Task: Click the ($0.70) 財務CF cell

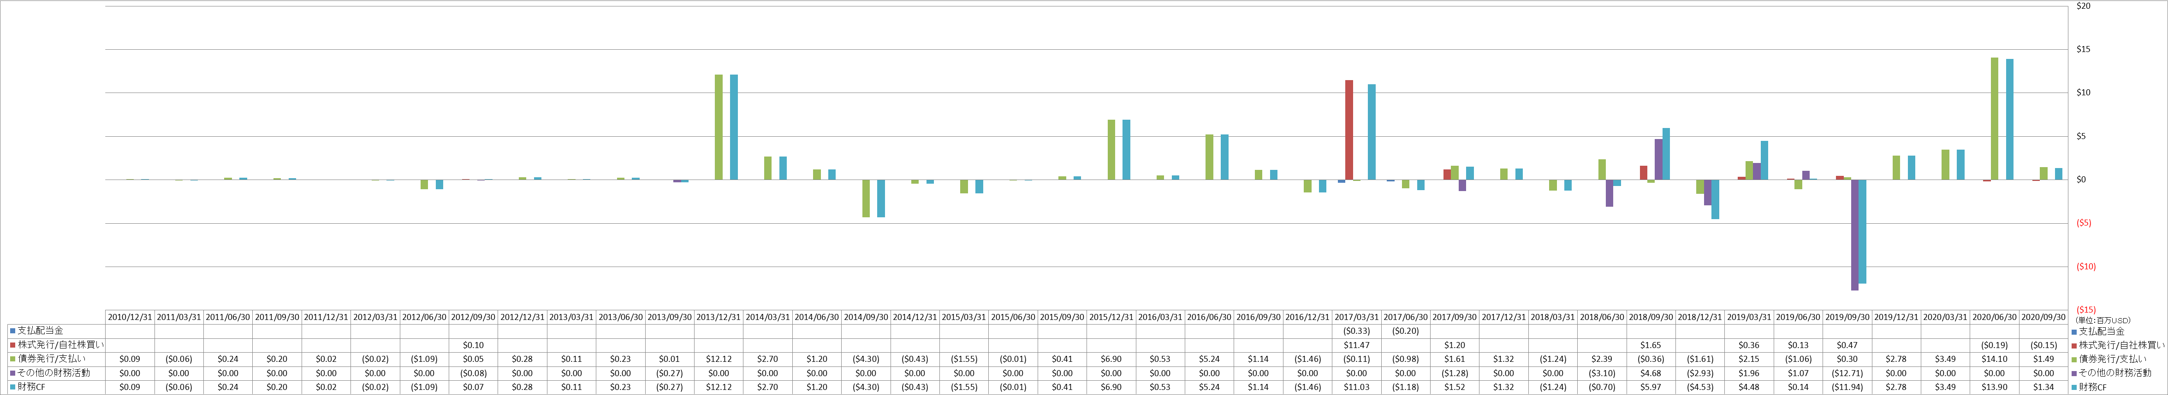Action: coord(1602,388)
